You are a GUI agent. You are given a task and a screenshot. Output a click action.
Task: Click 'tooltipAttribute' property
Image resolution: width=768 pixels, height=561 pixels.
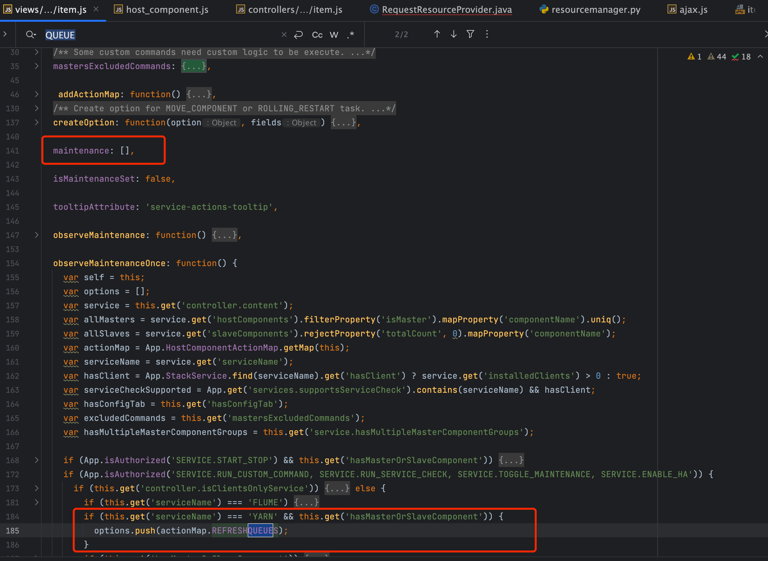click(x=94, y=207)
